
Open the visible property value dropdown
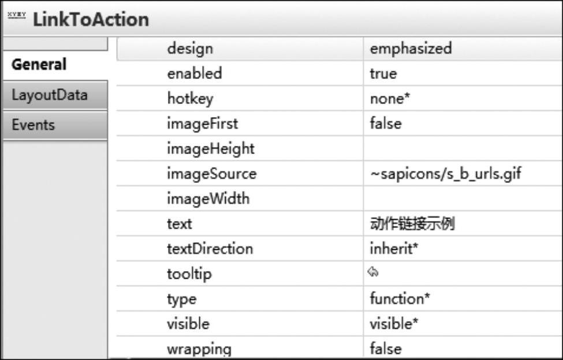click(x=463, y=324)
